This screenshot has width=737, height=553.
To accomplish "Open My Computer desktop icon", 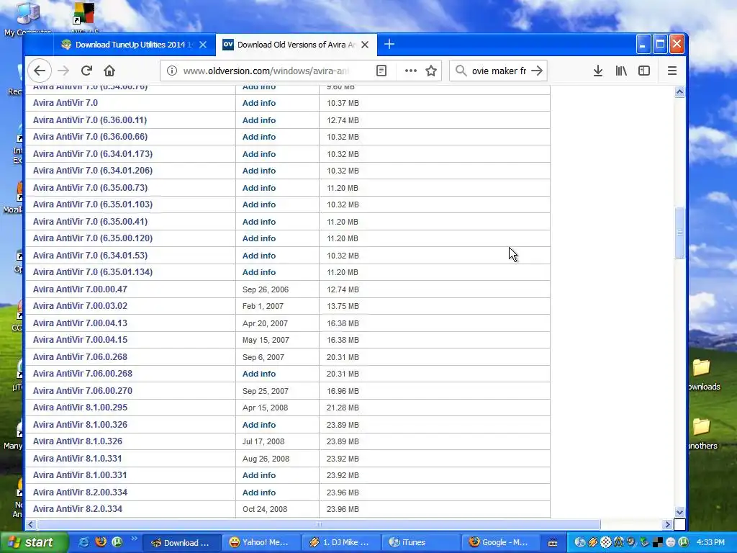I will [x=27, y=19].
